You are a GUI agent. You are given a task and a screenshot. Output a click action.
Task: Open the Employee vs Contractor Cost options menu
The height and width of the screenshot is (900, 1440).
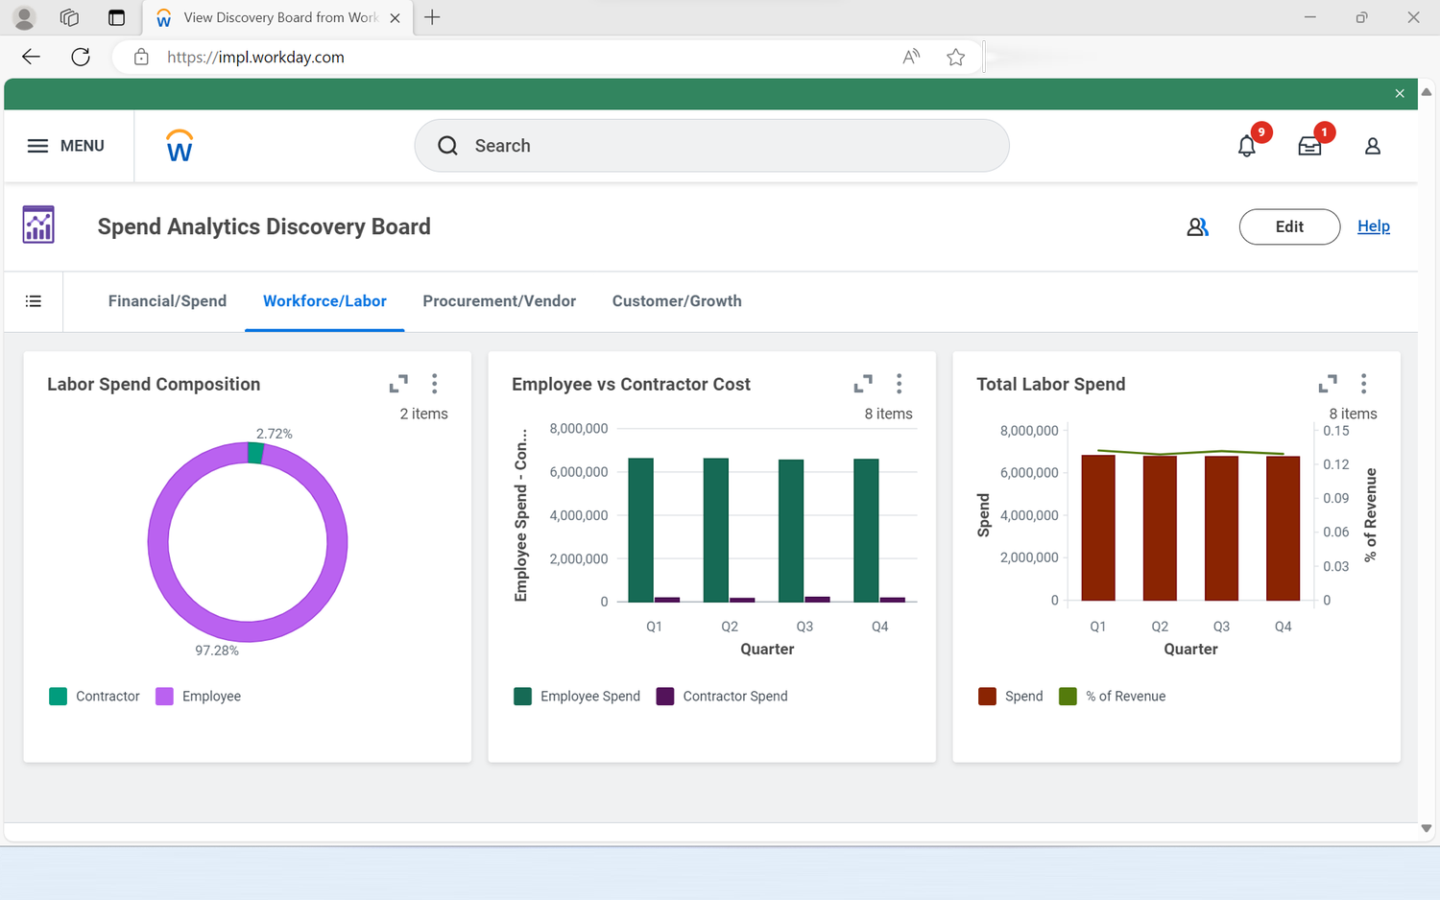900,383
